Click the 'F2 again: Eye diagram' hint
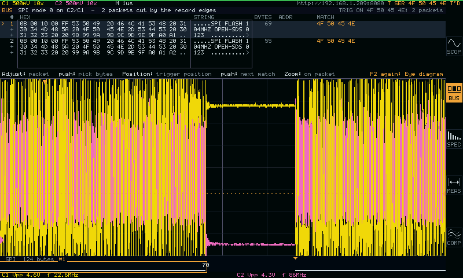Screen dimensions: 463x278 [406, 74]
